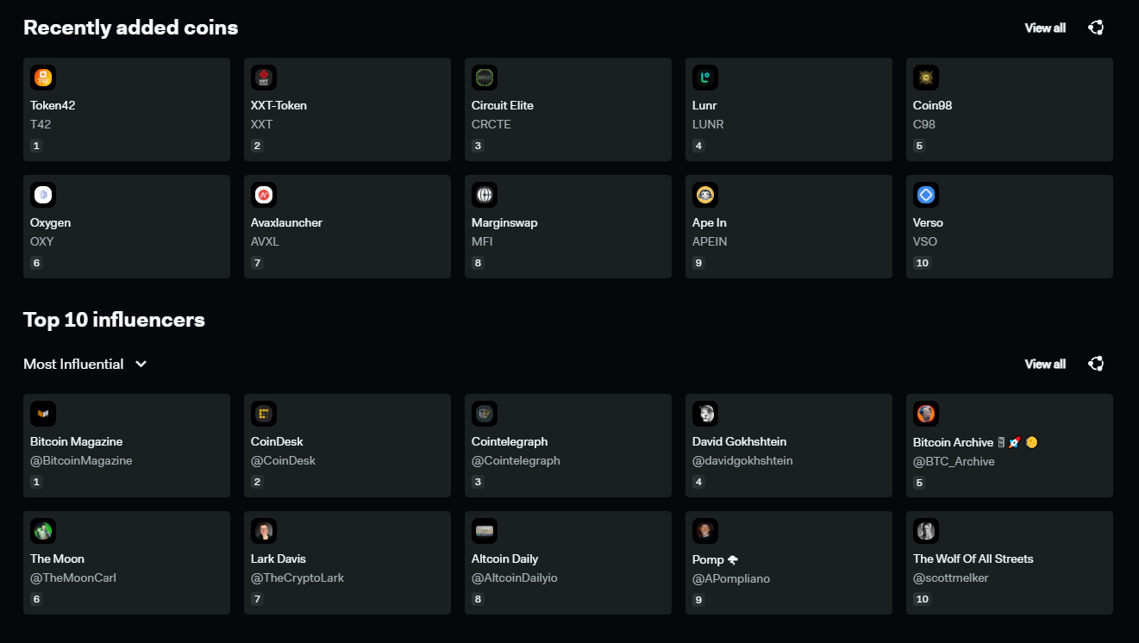Click the @TheMoonCarl handle
The width and height of the screenshot is (1139, 643).
(73, 577)
